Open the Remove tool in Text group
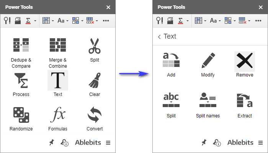 pyautogui.click(x=245, y=64)
